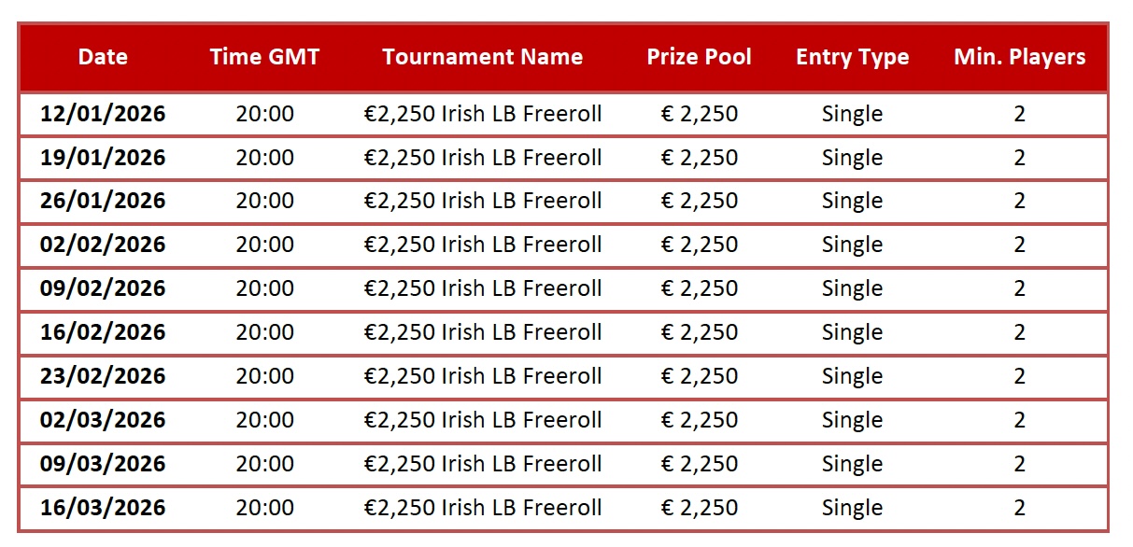Click the 16/03/2026 date cell
1133x547 pixels.
[103, 508]
